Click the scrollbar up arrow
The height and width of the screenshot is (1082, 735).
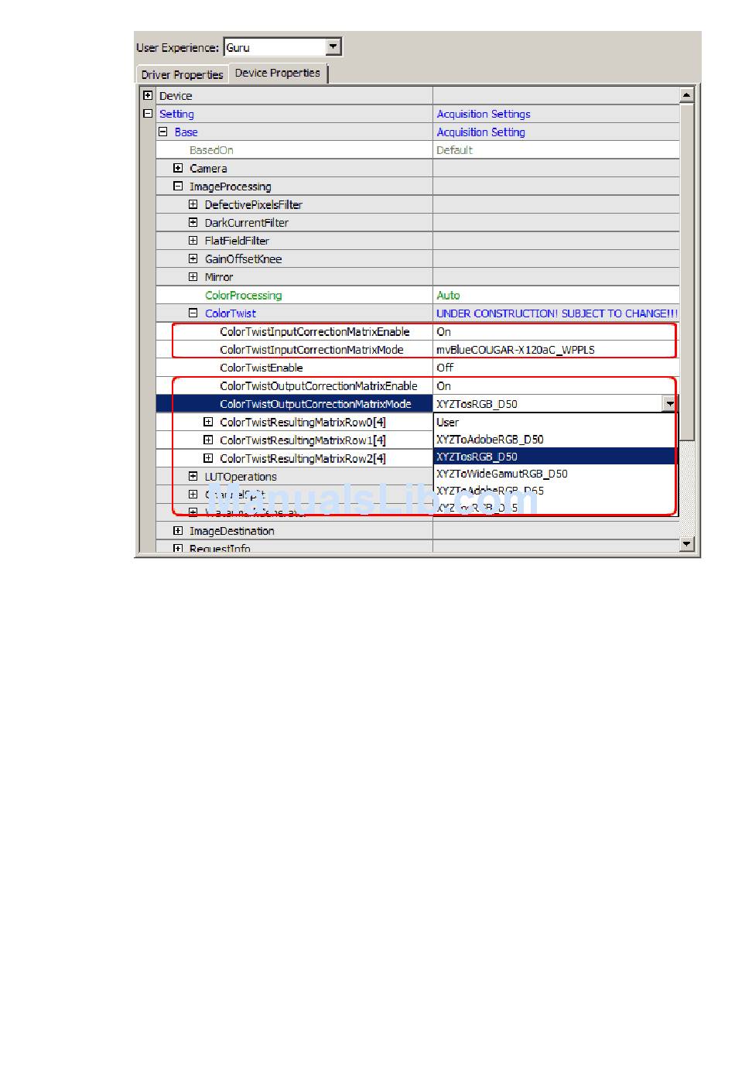686,95
